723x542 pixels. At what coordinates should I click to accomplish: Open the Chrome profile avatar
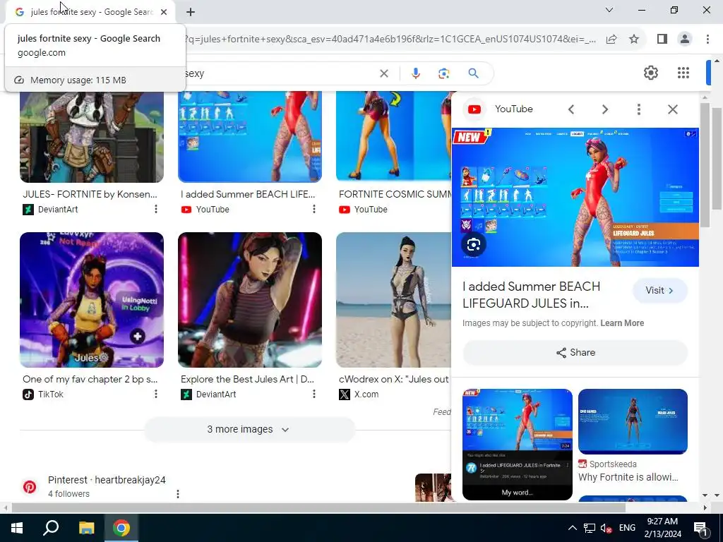685,40
